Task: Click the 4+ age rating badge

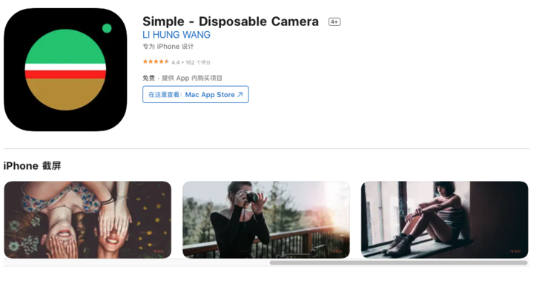Action: (334, 22)
